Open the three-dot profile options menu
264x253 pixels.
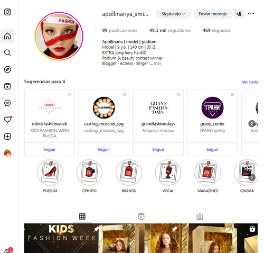[x=251, y=14]
